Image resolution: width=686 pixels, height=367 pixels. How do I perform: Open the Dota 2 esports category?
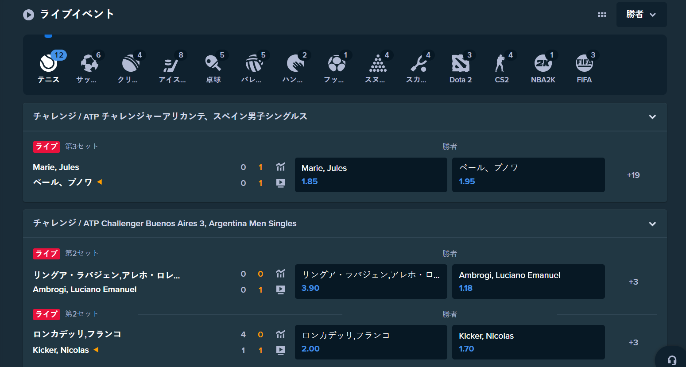coord(460,66)
